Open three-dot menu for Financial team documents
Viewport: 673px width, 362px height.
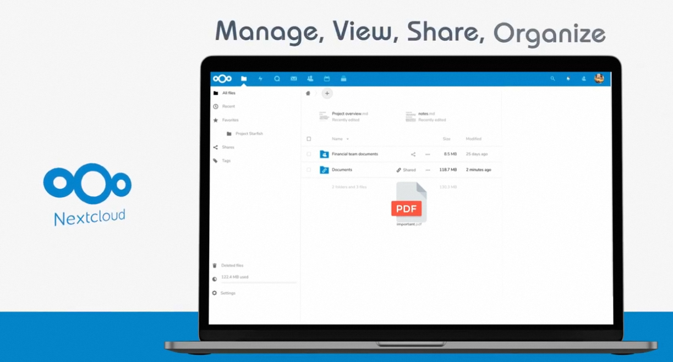[x=428, y=154]
